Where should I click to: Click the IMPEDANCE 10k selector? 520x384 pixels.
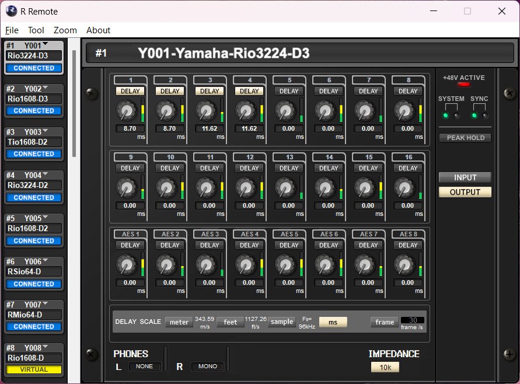(385, 367)
